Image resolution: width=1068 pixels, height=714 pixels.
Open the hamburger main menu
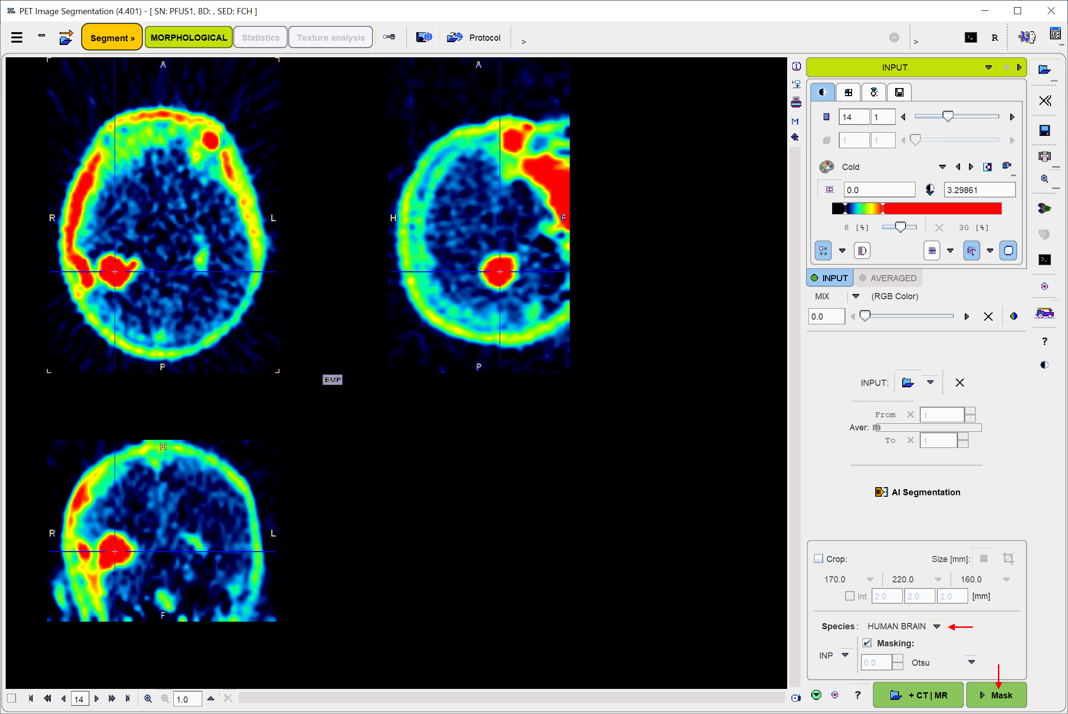pos(17,37)
